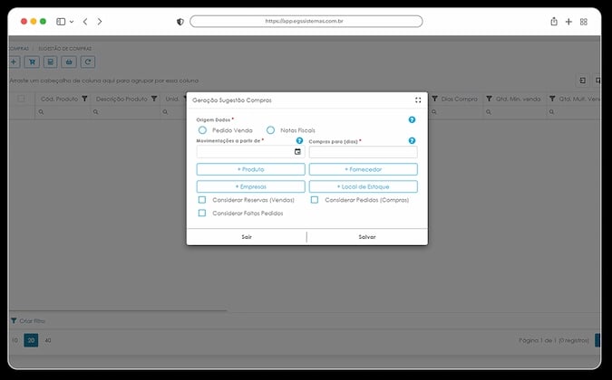Filter the Qtd. Min. venda column

(x=489, y=99)
